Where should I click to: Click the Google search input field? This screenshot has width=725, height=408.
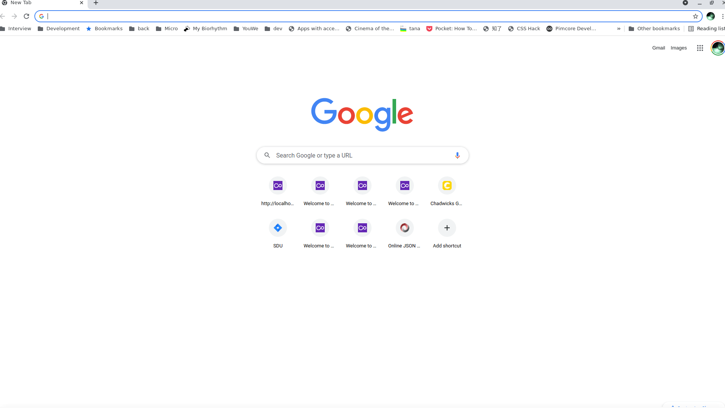click(362, 155)
